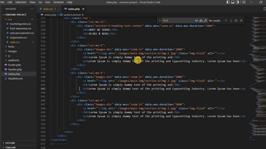Open ReadMe.md file
This screenshot has width=266, height=149.
click(15, 79)
